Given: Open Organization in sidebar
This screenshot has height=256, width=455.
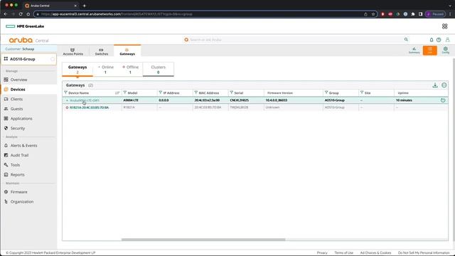Looking at the screenshot, I should (x=22, y=201).
